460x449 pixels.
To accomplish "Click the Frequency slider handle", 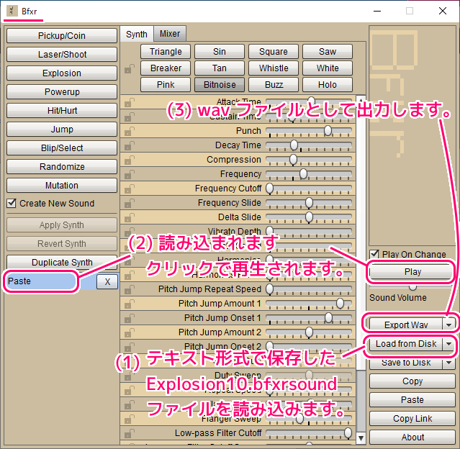I will 303,173.
